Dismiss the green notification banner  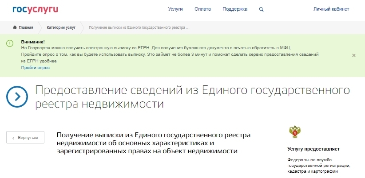tap(353, 55)
